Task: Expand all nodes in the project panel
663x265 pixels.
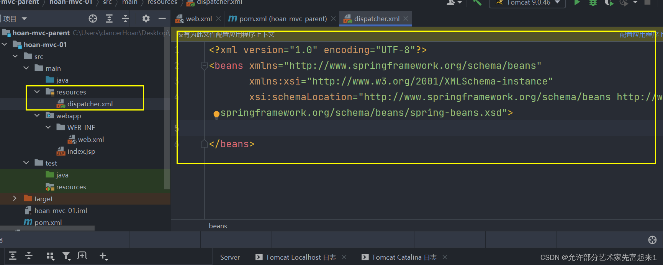Action: click(109, 18)
